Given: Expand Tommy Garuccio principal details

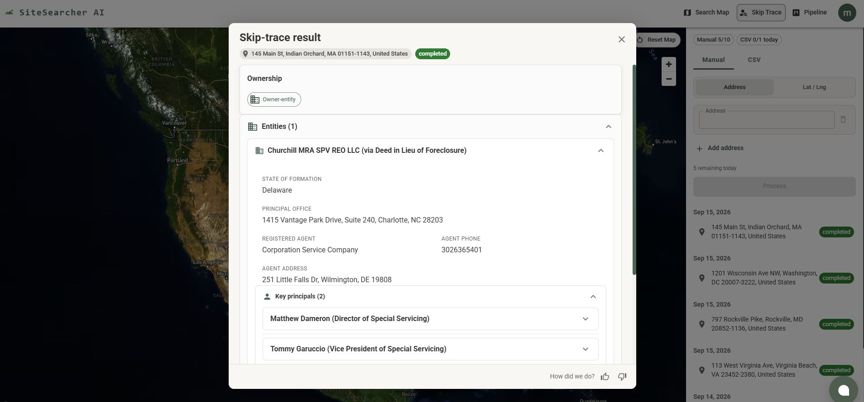Looking at the screenshot, I should tap(430, 349).
